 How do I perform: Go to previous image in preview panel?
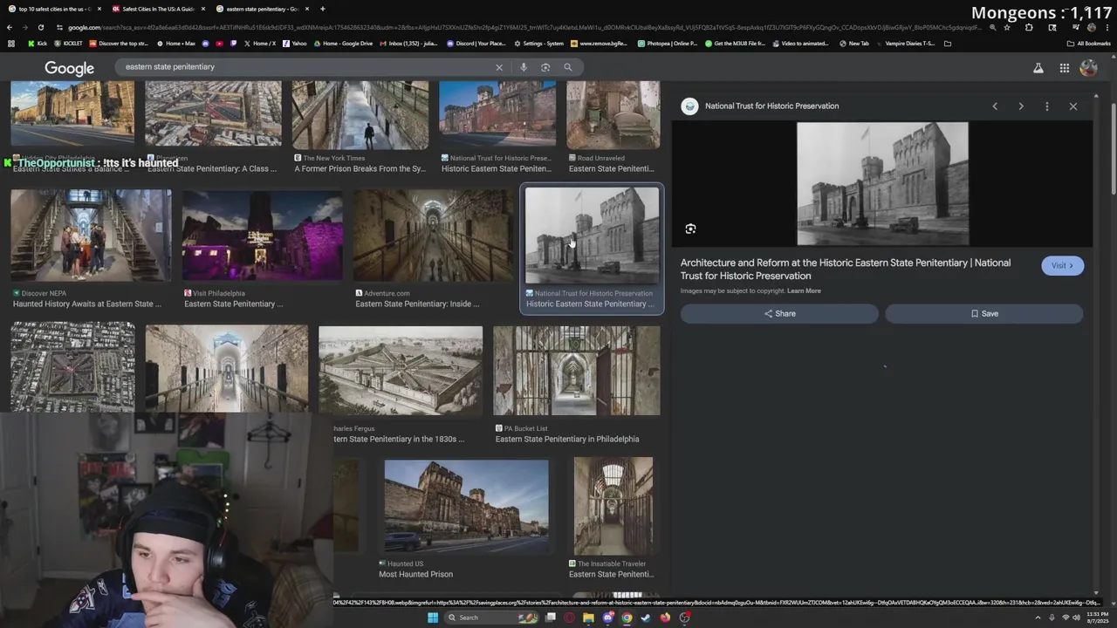point(995,106)
